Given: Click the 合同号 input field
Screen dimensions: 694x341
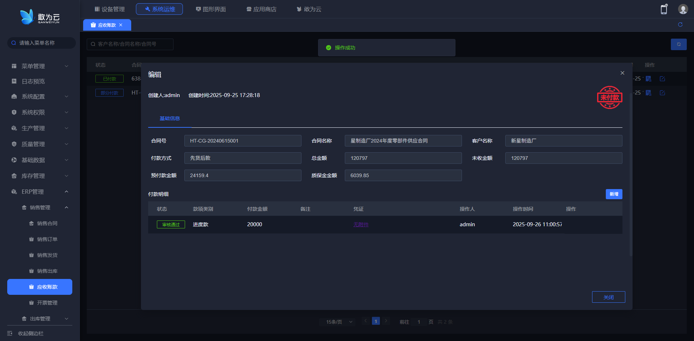Looking at the screenshot, I should [243, 141].
